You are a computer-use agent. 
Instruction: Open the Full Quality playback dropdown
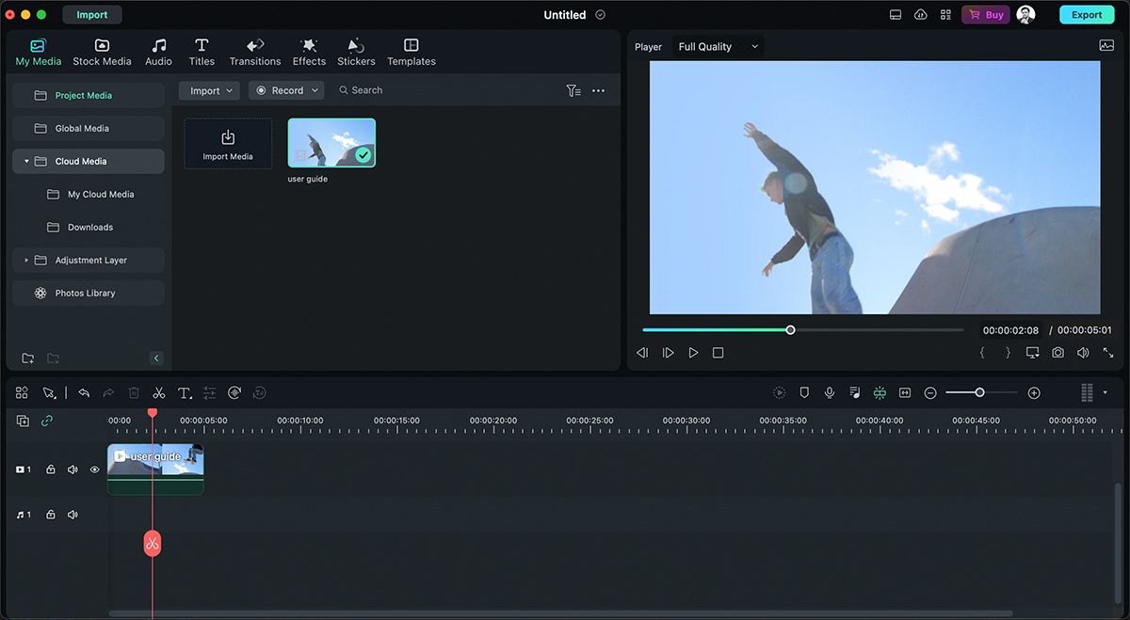point(718,45)
